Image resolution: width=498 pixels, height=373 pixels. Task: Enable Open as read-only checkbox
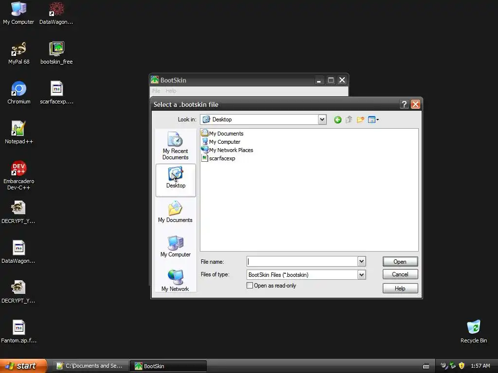249,286
